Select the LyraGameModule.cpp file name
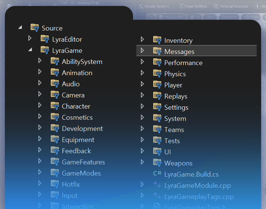 (197, 186)
